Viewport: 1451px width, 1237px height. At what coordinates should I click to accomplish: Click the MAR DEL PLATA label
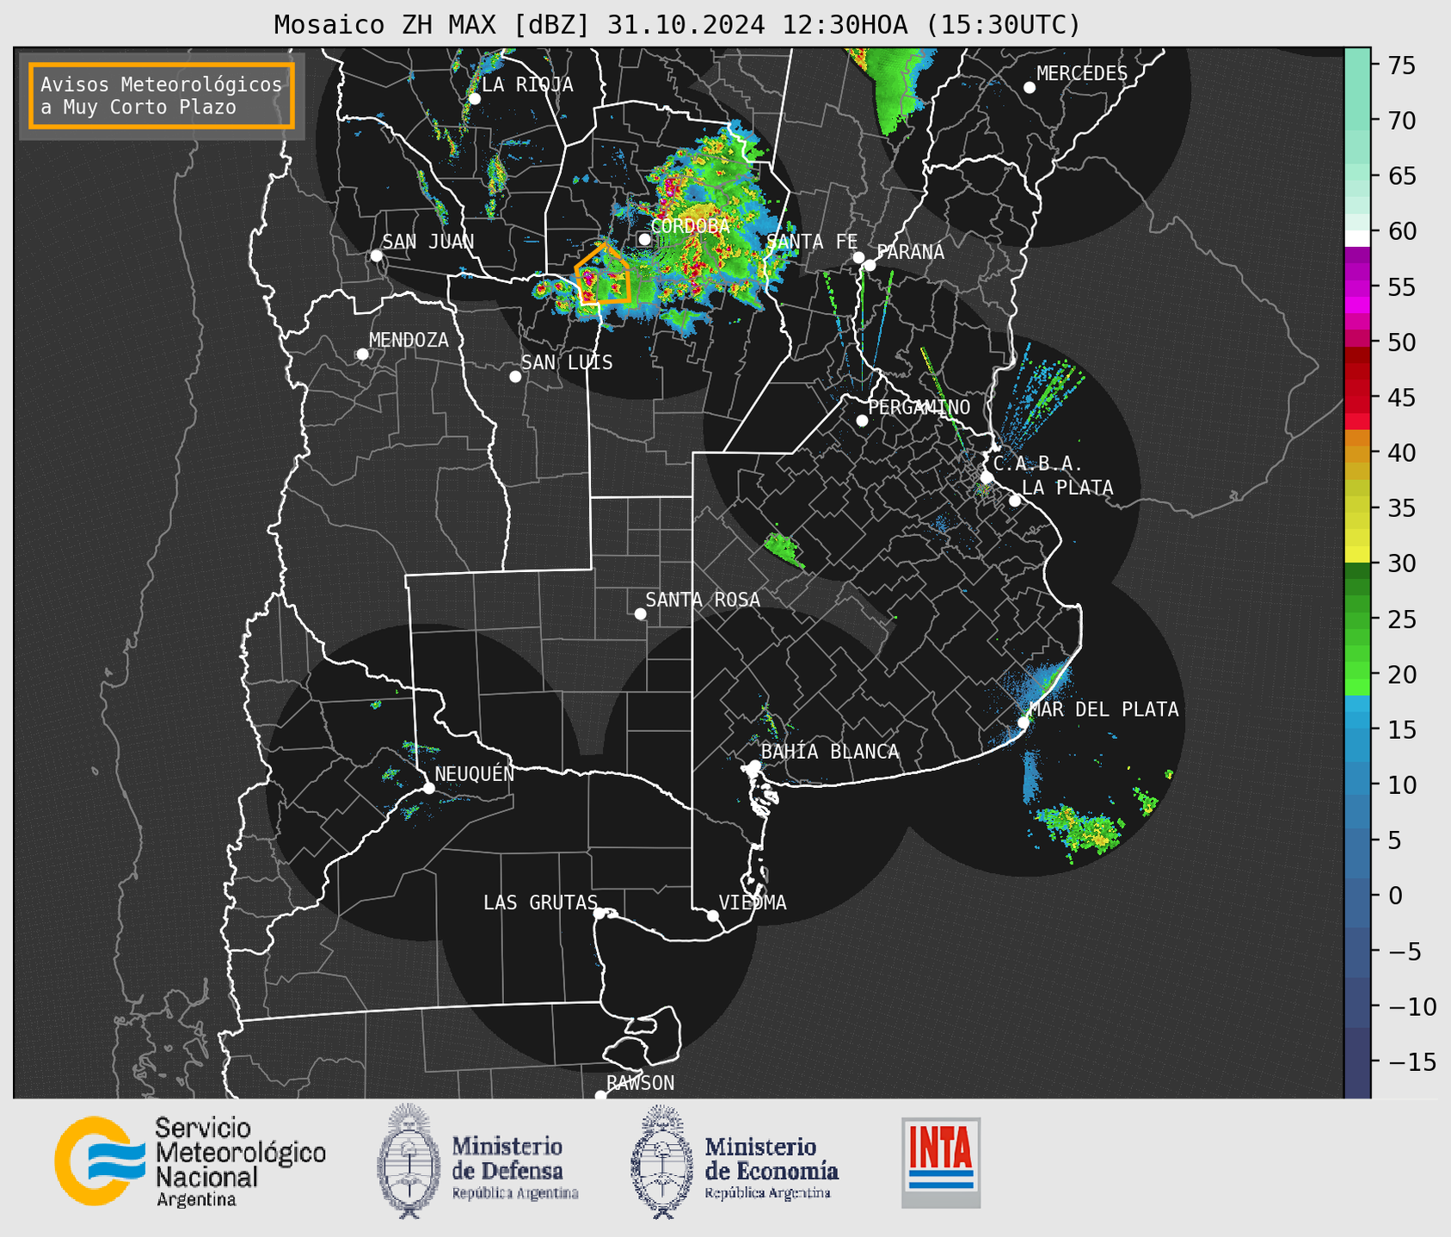1104,710
